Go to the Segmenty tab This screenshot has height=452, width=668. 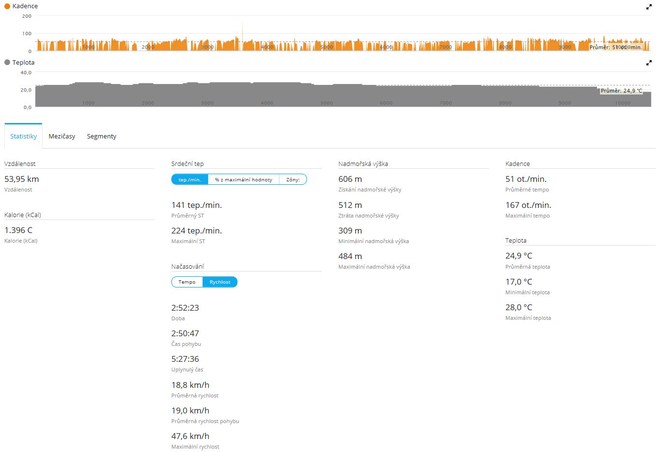(x=101, y=137)
